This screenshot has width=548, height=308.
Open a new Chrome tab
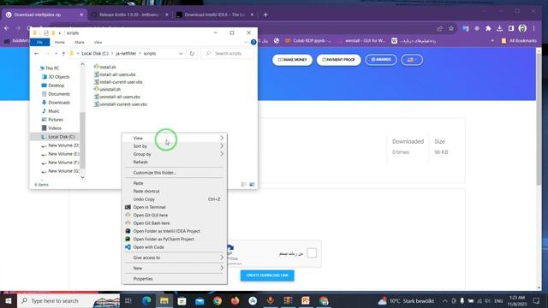265,15
